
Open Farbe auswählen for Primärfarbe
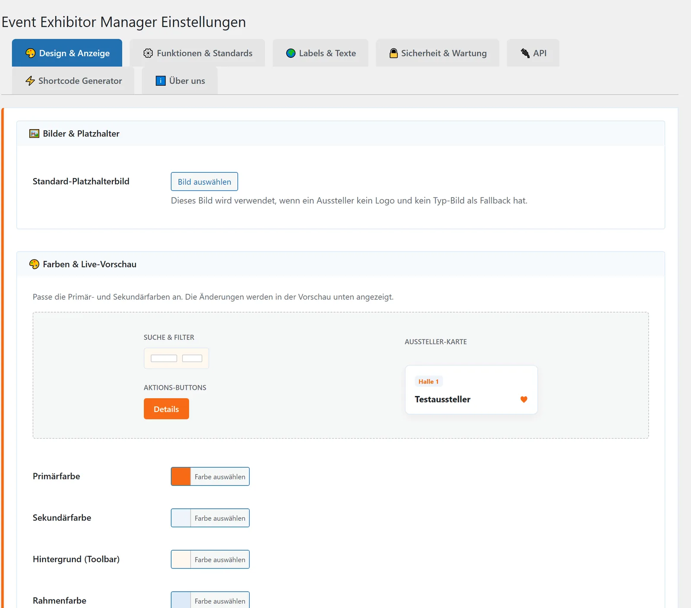click(x=220, y=477)
